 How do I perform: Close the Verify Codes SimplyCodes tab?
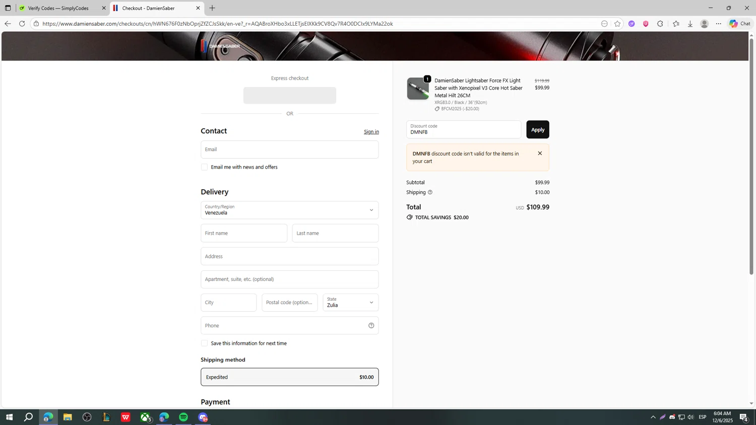[x=104, y=8]
